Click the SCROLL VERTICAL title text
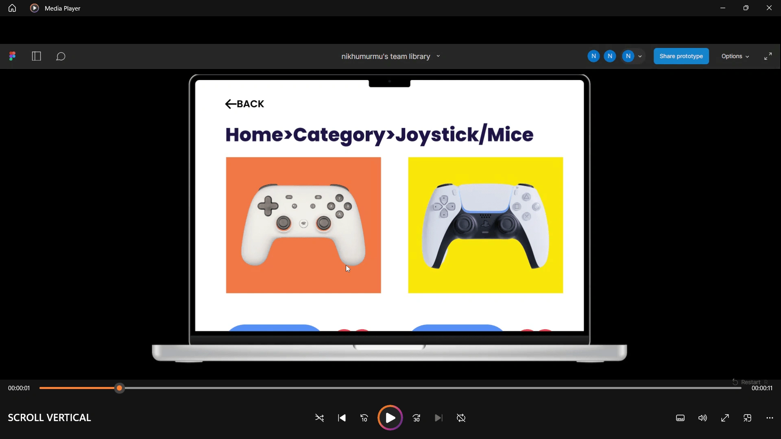The height and width of the screenshot is (439, 781). 49,418
